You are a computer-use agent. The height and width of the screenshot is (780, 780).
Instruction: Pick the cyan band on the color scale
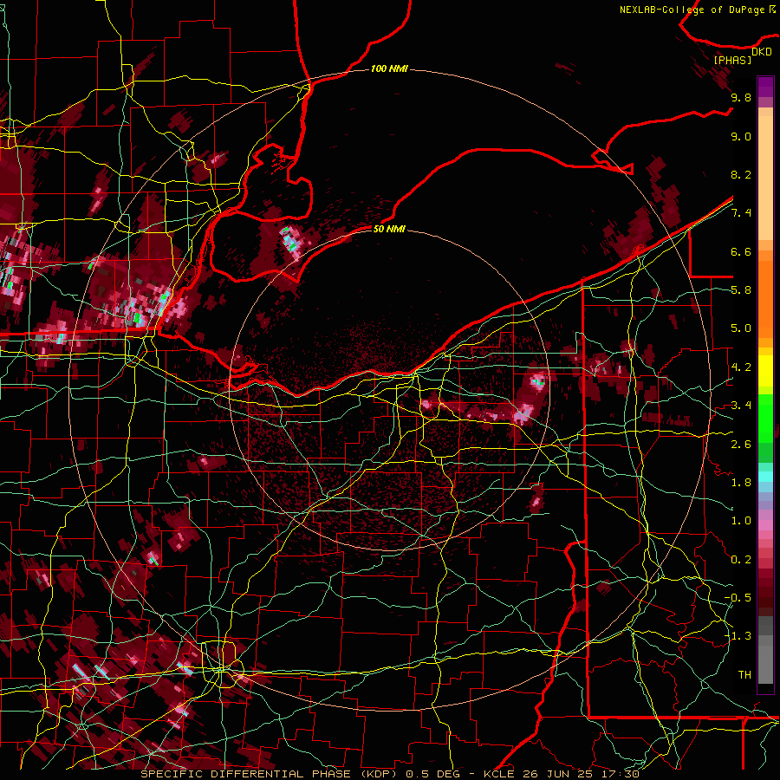765,477
